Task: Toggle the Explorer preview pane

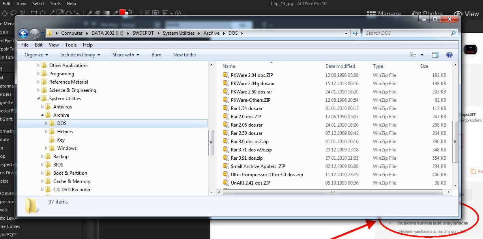Action: 435,55
